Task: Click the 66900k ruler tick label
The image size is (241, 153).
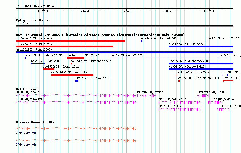Action: (209, 11)
